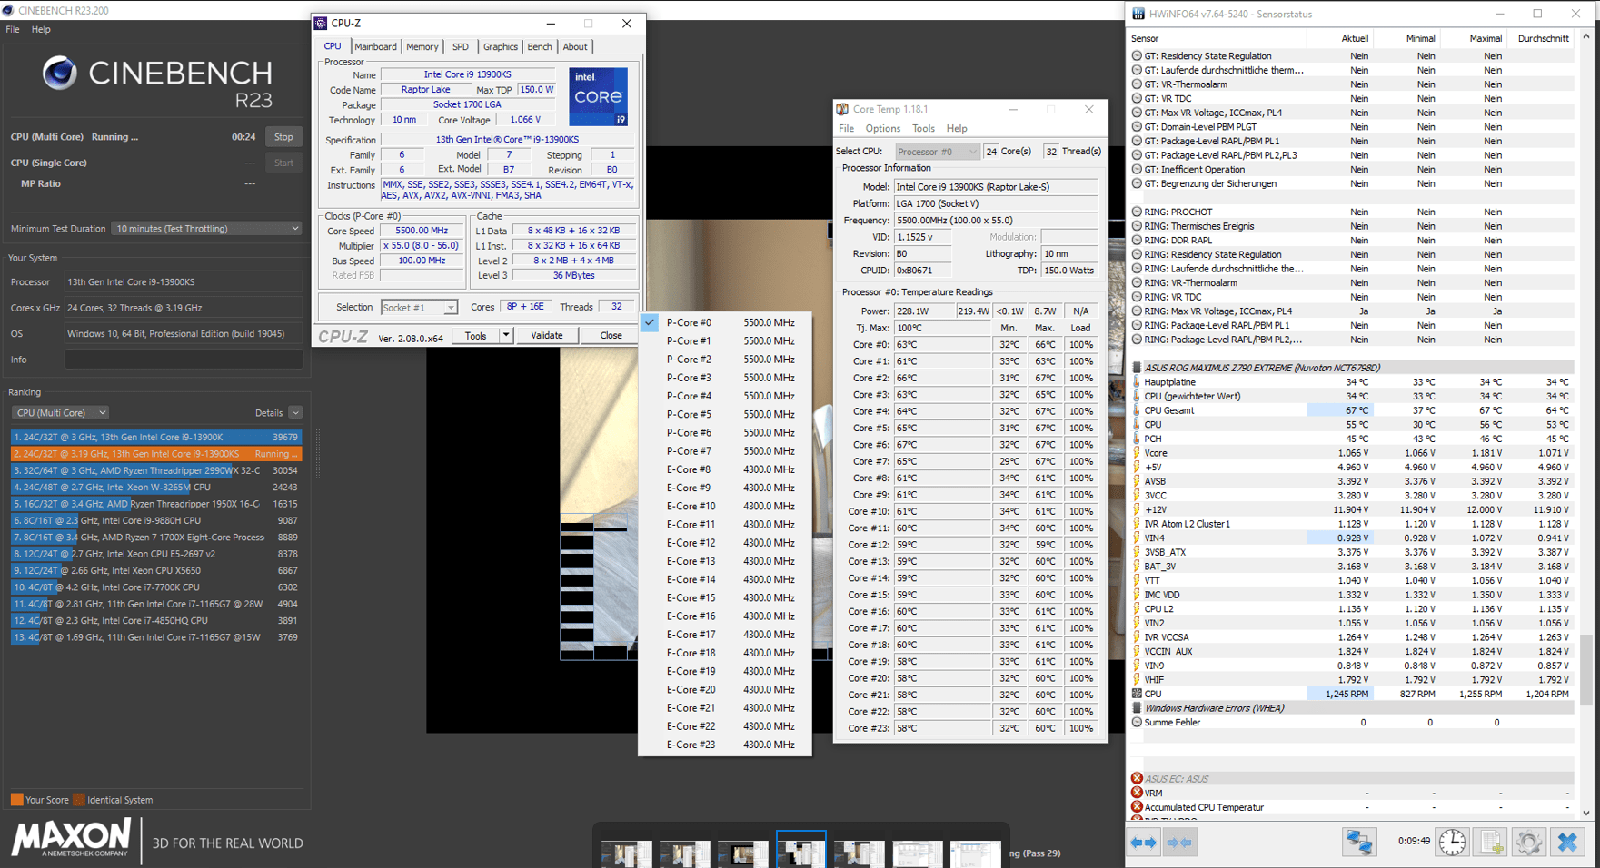Click fan icon next to CPU RPM row
The image size is (1600, 868).
1137,694
